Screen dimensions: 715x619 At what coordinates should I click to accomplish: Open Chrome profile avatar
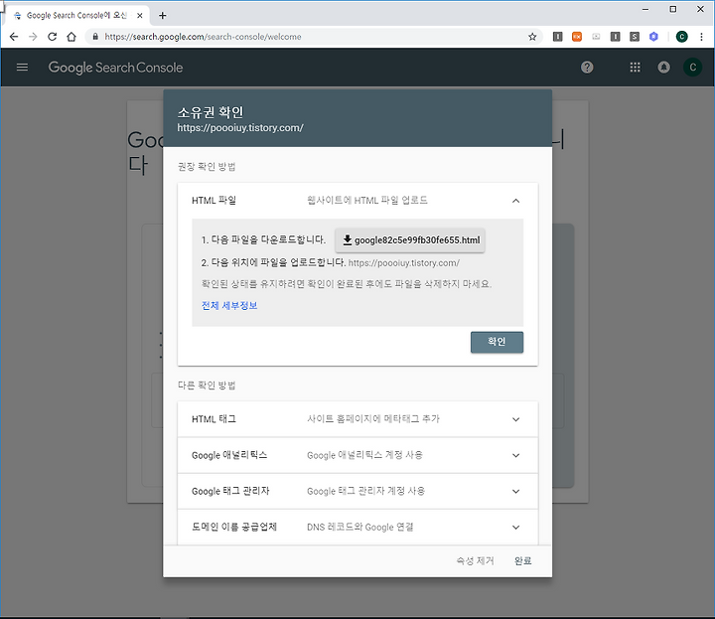point(681,37)
